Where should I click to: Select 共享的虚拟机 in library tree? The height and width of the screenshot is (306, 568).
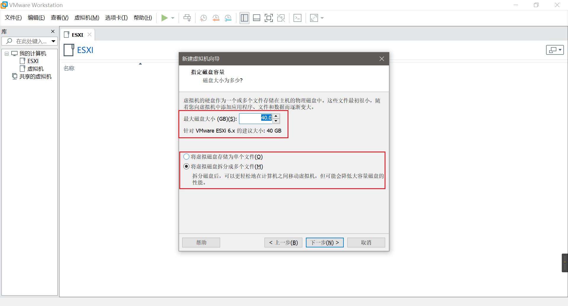tap(35, 77)
